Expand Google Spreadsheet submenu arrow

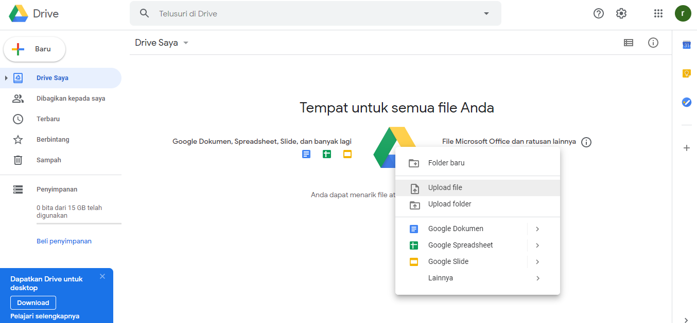pyautogui.click(x=537, y=245)
